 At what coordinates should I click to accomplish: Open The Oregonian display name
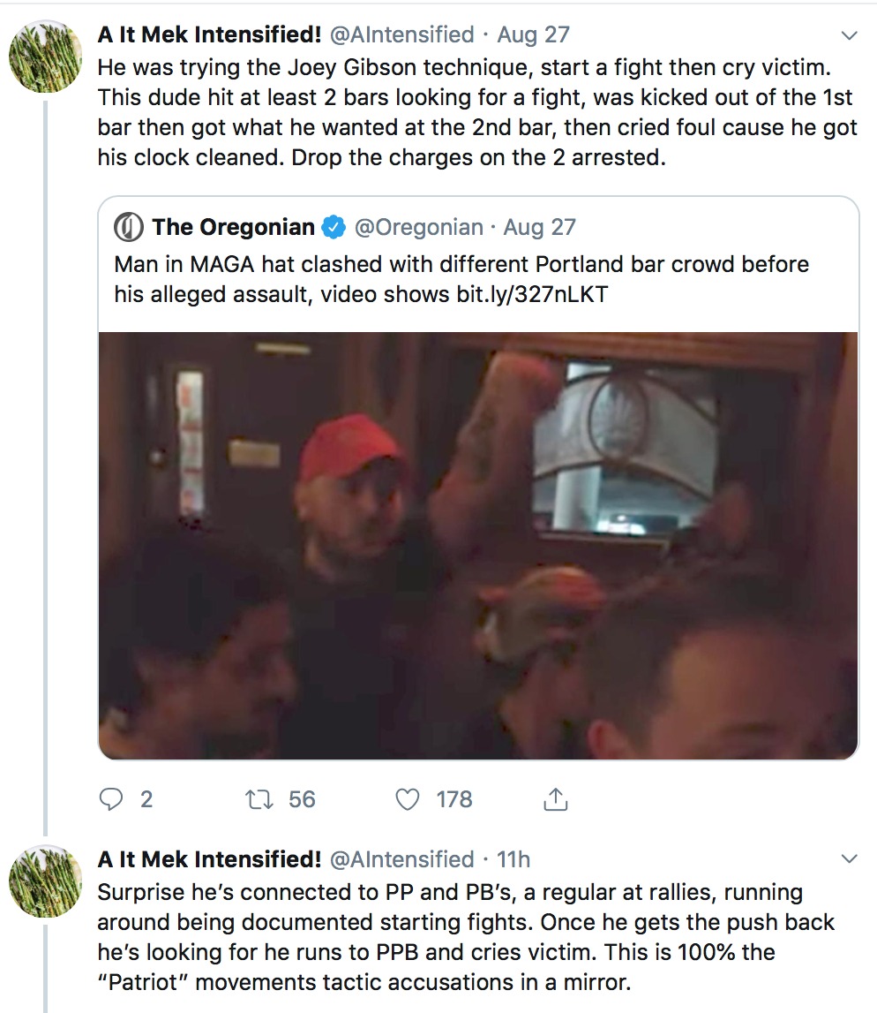click(x=233, y=227)
